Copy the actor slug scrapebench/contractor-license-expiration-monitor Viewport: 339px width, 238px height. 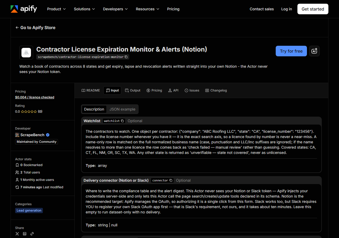pos(126,57)
